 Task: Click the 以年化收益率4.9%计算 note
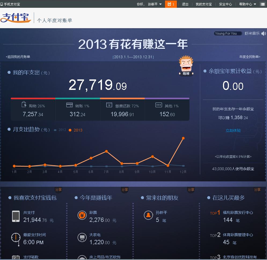point(233,156)
